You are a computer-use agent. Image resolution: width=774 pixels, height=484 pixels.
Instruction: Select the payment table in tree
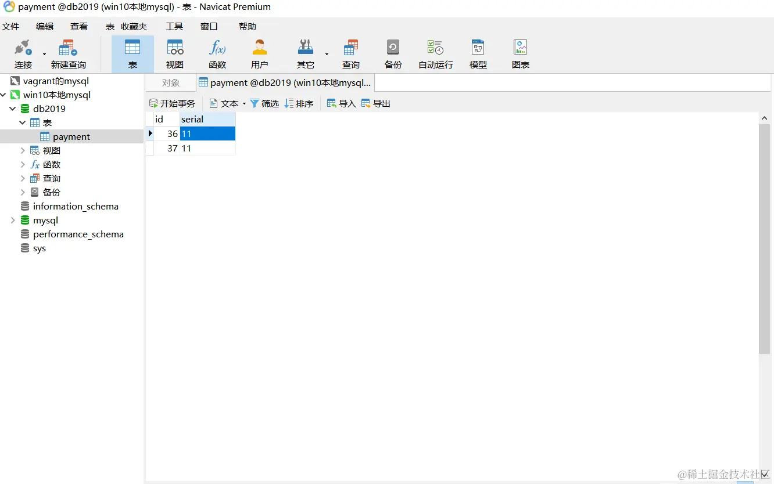click(x=71, y=136)
